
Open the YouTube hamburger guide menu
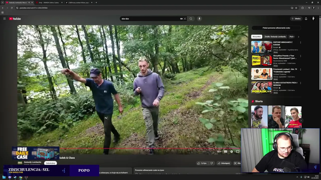coord(4,19)
